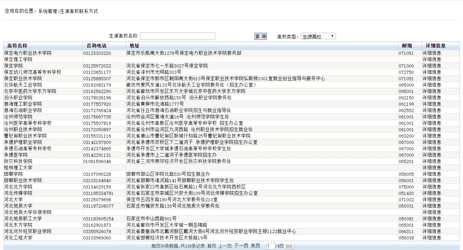This screenshot has width=463, height=250.
Task: Open 详细信息 for 保定电力职业技术学院
Action: 432,53
